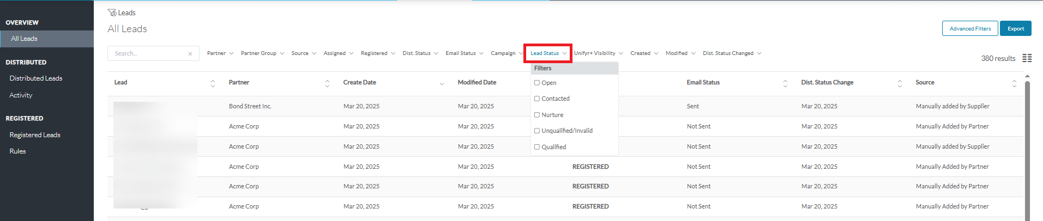This screenshot has height=221, width=1043.
Task: Click the Sent email status cell
Action: click(x=693, y=106)
